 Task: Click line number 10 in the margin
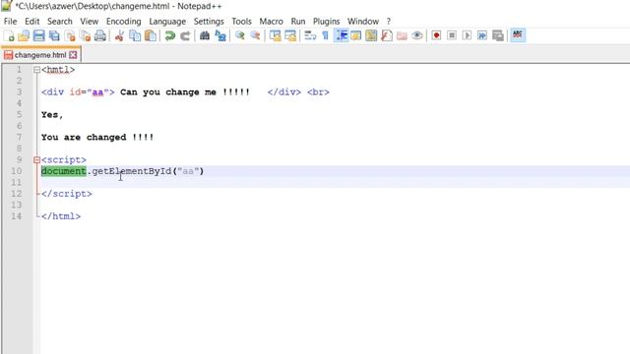point(17,171)
